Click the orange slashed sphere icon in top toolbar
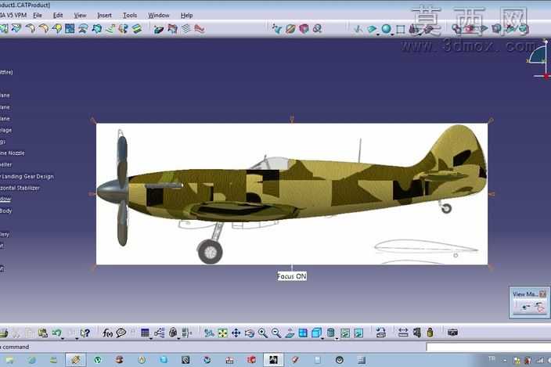The width and height of the screenshot is (551, 367). [x=290, y=29]
